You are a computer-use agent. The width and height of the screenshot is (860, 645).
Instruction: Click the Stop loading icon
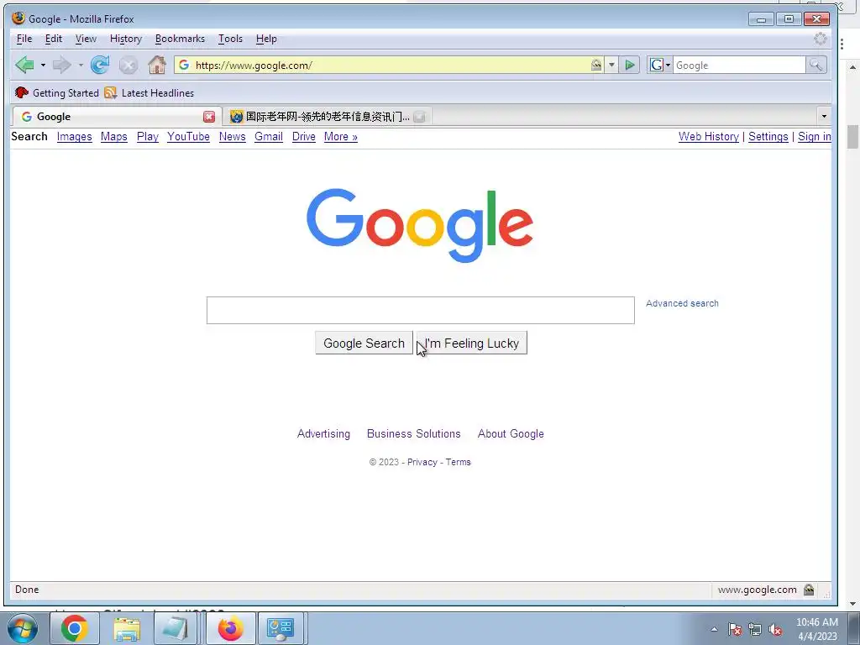[x=128, y=66]
